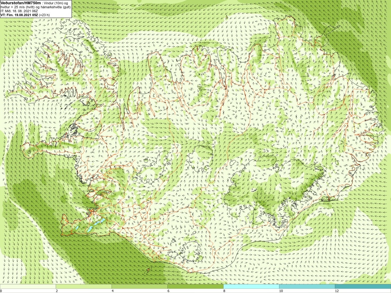This screenshot has height=293, width=391.
Task: Click the legend value '2'
Action: [57, 291]
